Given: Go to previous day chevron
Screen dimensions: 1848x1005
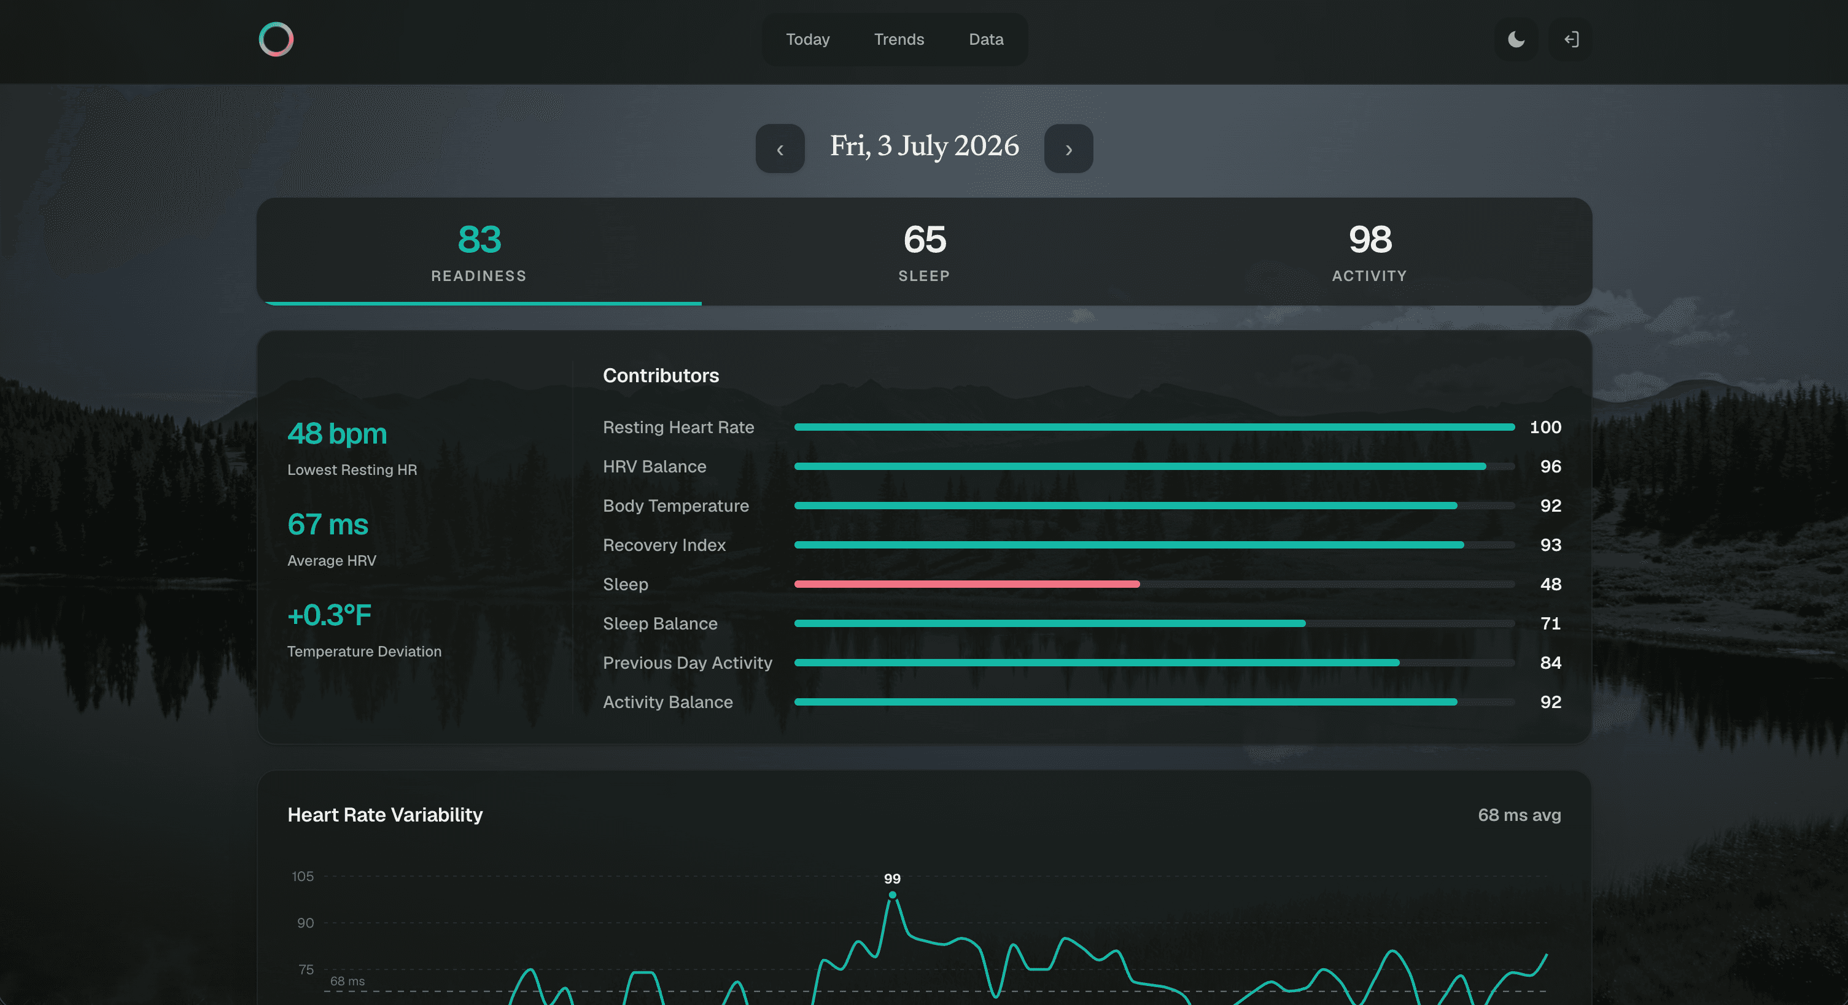Looking at the screenshot, I should click(x=780, y=148).
